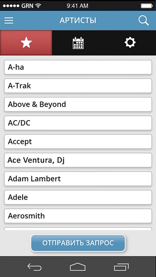This screenshot has height=277, width=156.
Task: Select the A-ha artist entry
Action: point(78,67)
